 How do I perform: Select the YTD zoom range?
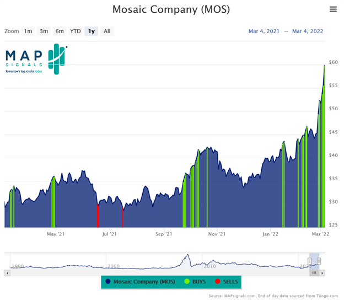(x=75, y=31)
